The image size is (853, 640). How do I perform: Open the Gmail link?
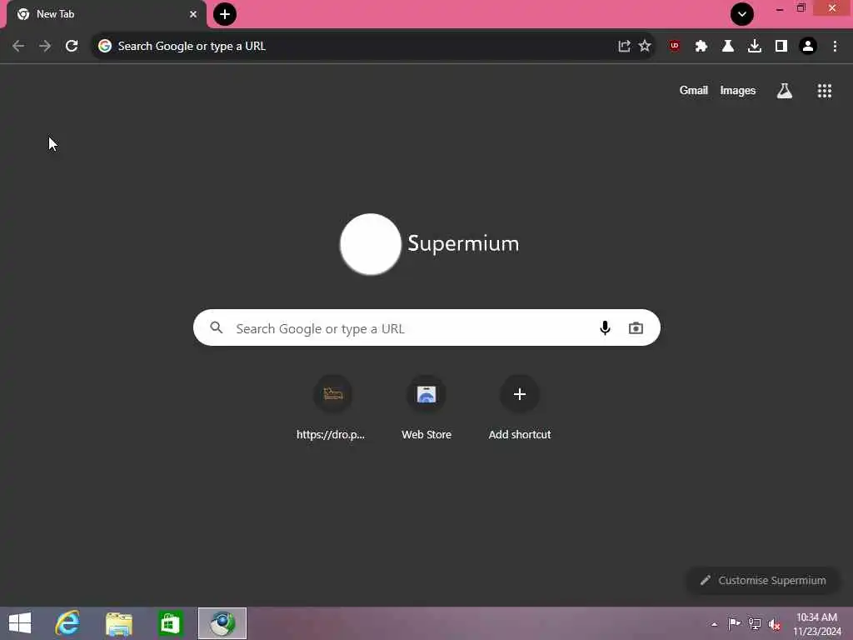pyautogui.click(x=694, y=90)
